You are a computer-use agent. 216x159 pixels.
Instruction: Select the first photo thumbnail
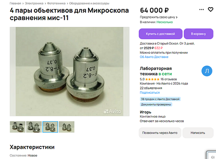pyautogui.click(x=17, y=127)
